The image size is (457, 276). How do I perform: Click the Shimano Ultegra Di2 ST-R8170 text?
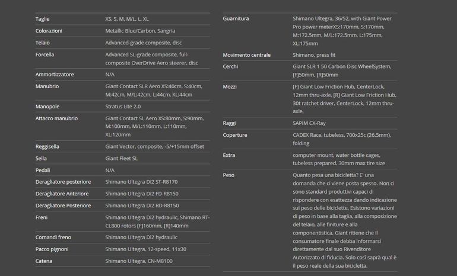coord(141,182)
